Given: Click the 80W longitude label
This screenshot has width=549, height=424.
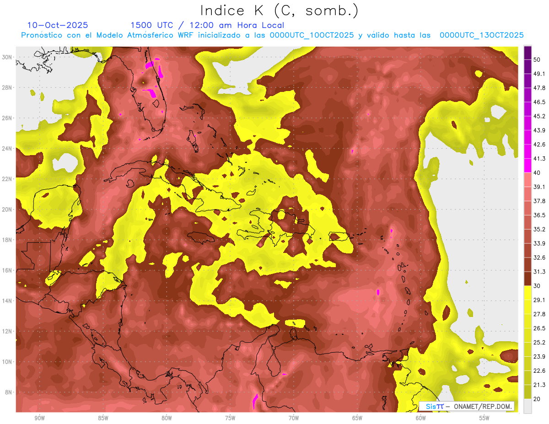Looking at the screenshot, I should (x=167, y=418).
